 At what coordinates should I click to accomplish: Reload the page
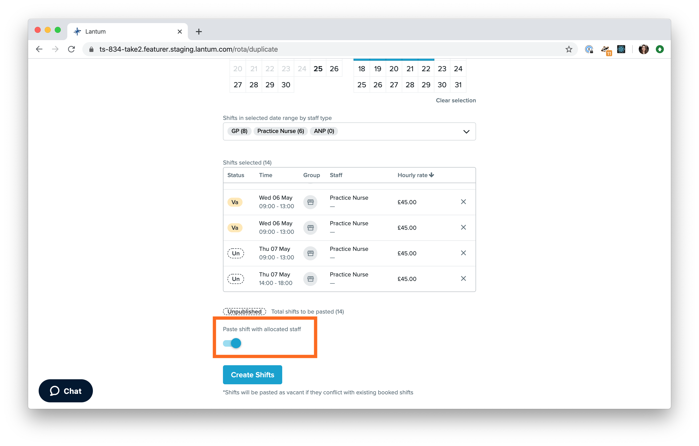click(71, 49)
